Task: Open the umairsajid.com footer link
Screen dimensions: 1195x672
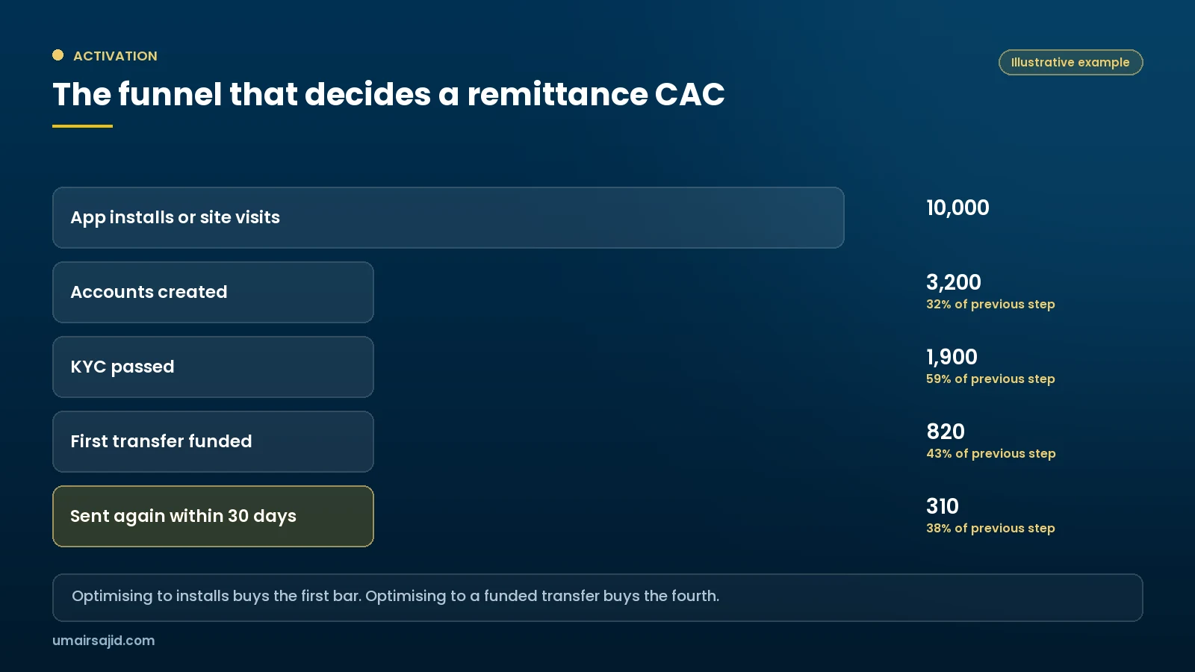Action: [104, 641]
